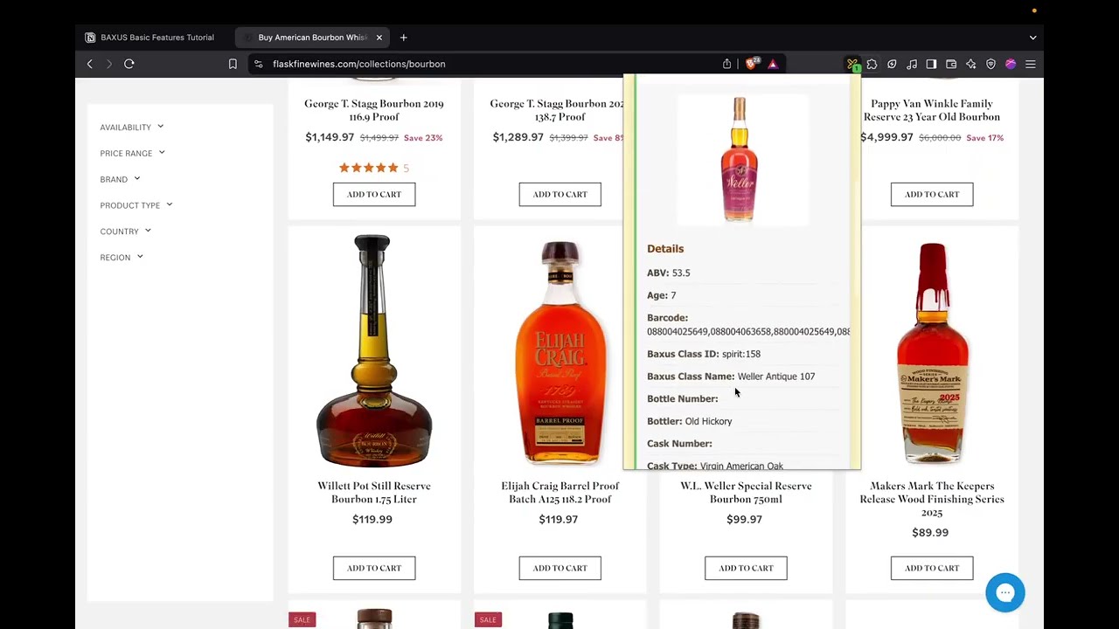Click the VPN shield icon
This screenshot has width=1119, height=629.
click(x=990, y=64)
